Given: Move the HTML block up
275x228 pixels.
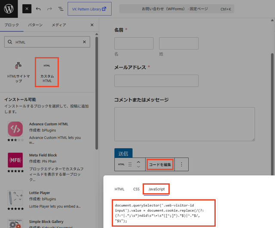Looking at the screenshot, I should [x=138, y=162].
